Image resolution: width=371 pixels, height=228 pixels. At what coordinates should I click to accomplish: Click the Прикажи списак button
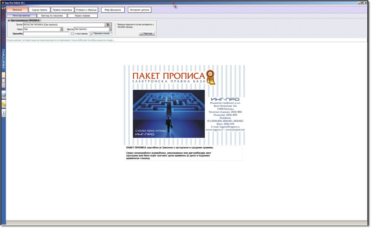click(x=100, y=33)
